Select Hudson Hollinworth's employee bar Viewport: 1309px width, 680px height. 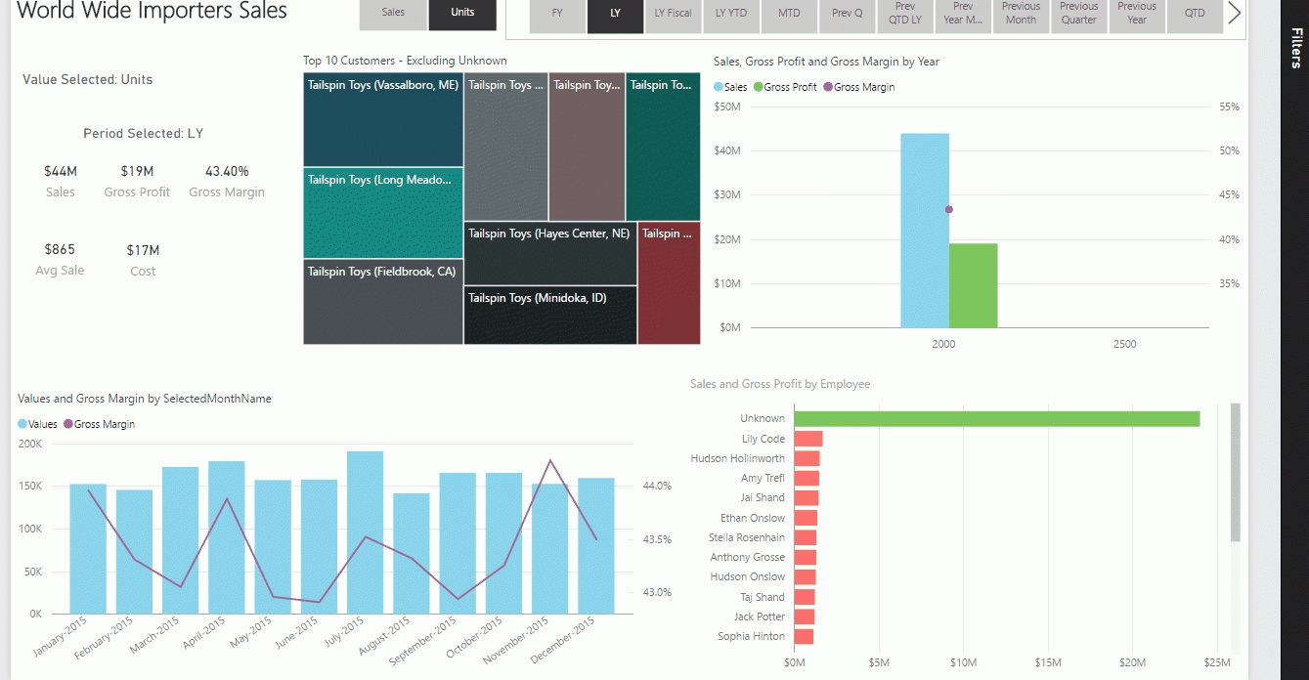[807, 458]
